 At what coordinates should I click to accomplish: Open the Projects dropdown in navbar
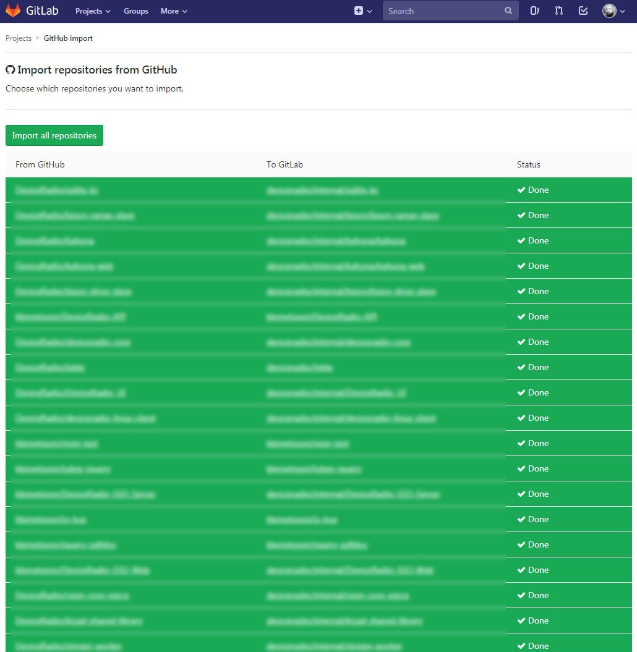[x=93, y=11]
